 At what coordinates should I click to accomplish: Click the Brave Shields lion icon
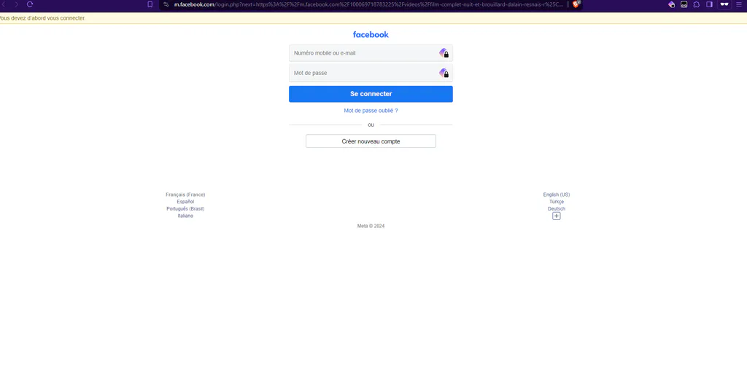(576, 4)
